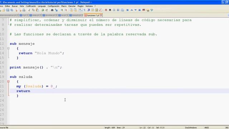The width and height of the screenshot is (229, 129).
Task: Close the funciones-1.pl tab with its X
Action: tap(101, 15)
